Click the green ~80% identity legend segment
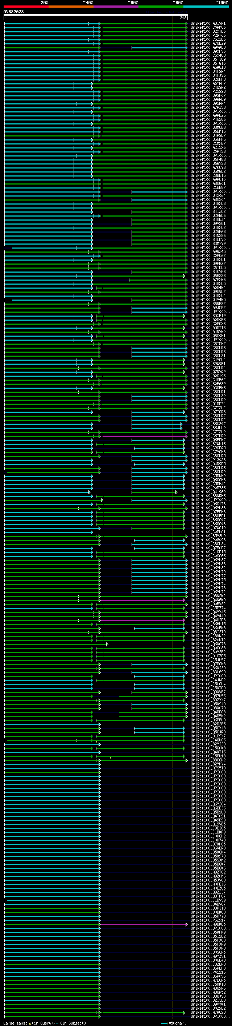This screenshot has width=232, height=1026. 161,7
